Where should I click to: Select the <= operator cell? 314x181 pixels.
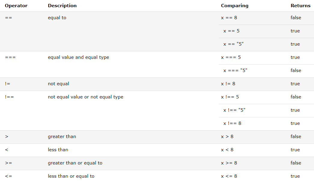8,176
